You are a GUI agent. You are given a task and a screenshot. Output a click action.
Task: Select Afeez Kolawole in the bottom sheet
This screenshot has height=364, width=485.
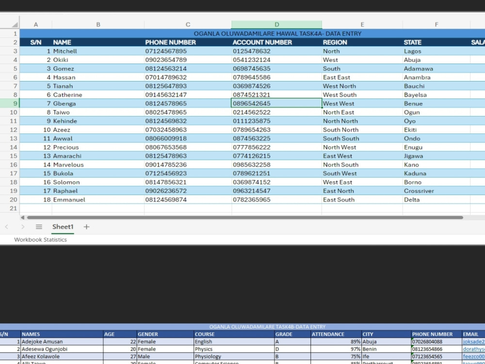click(x=62, y=357)
